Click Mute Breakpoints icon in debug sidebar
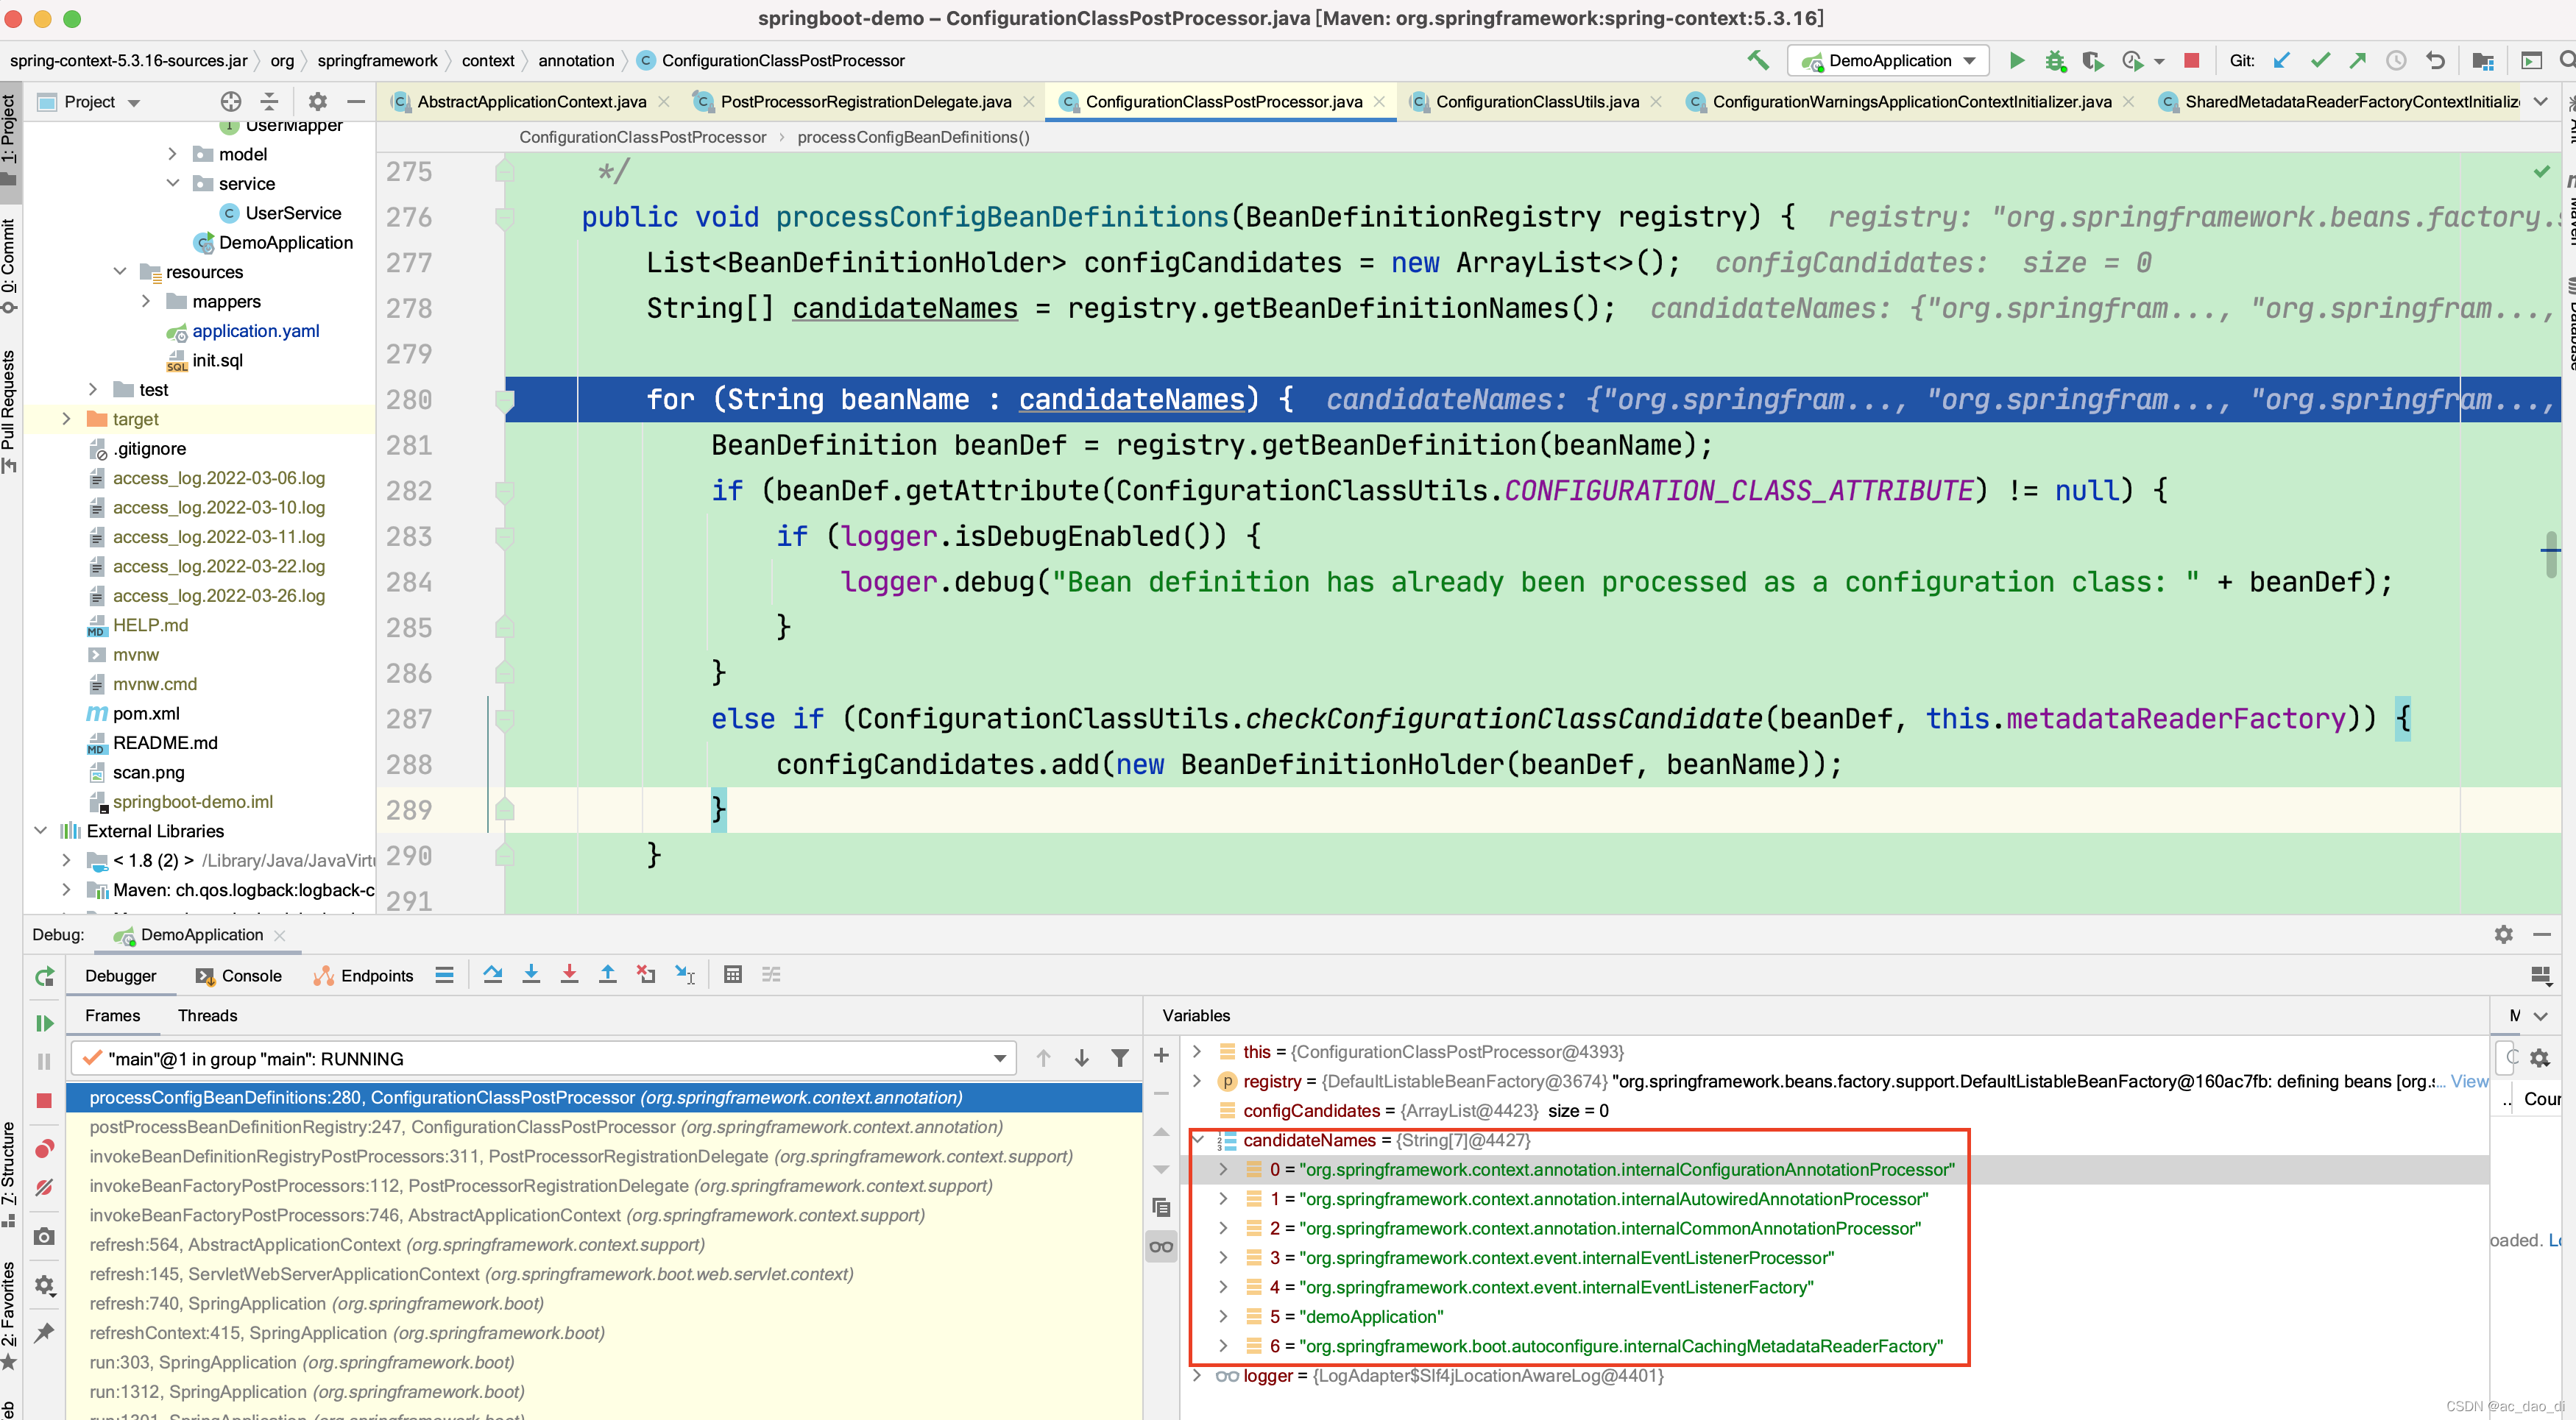This screenshot has width=2576, height=1420. tap(44, 1187)
